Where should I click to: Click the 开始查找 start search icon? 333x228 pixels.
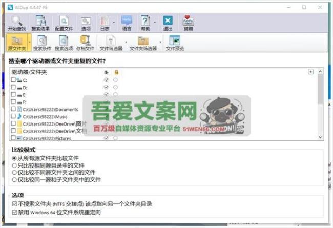(x=17, y=23)
